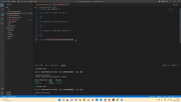
Task: Collapse the SRC root folder
Action: [7, 7]
